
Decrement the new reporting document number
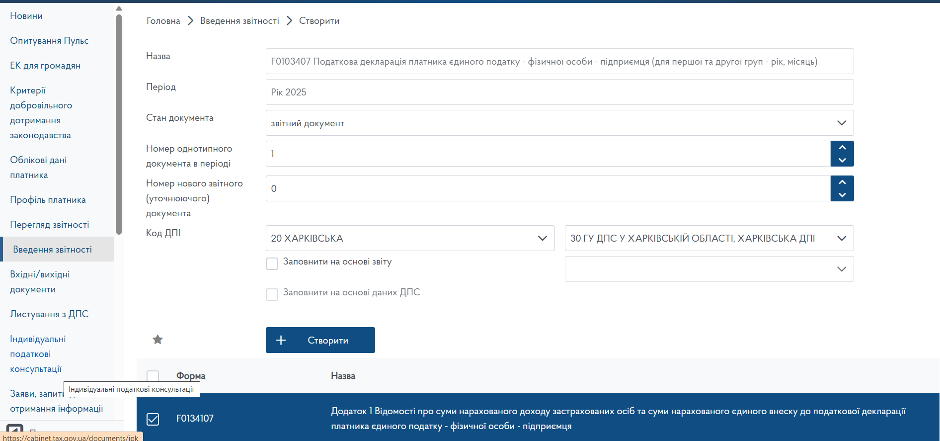pyautogui.click(x=842, y=195)
